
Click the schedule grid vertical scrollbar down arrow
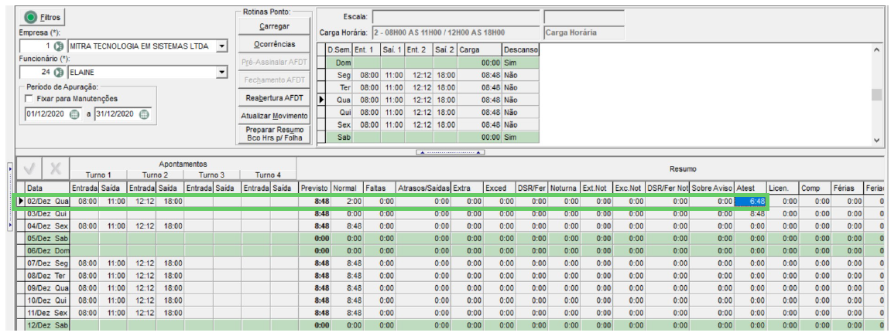(877, 140)
